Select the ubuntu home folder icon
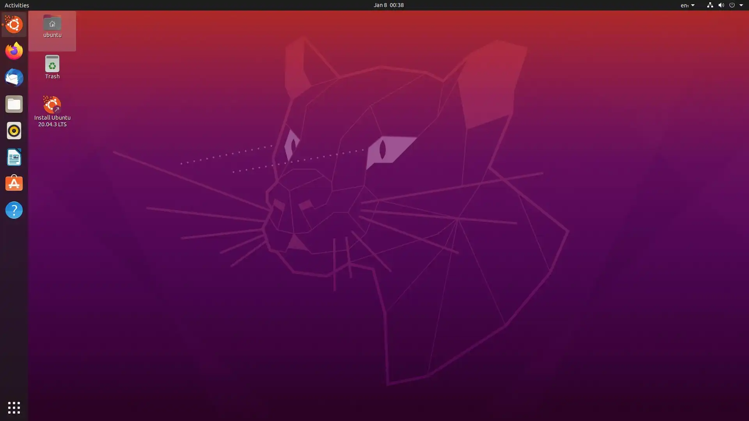The height and width of the screenshot is (421, 749). coord(52,26)
